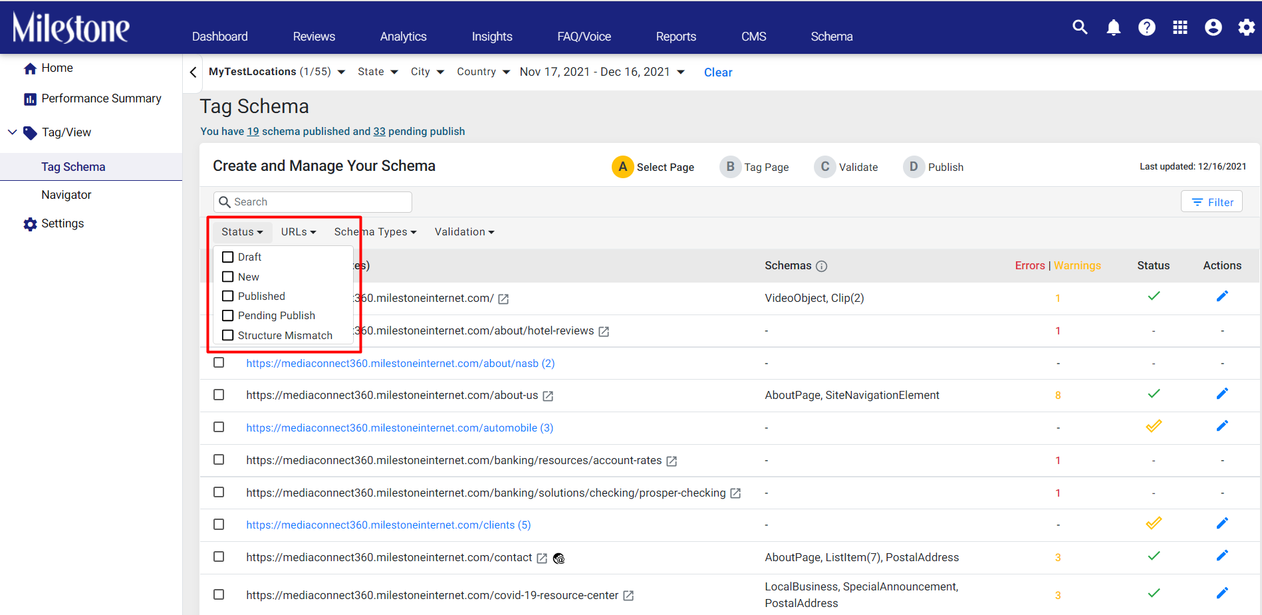1262x615 pixels.
Task: Clear the location and date filters
Action: 718,72
